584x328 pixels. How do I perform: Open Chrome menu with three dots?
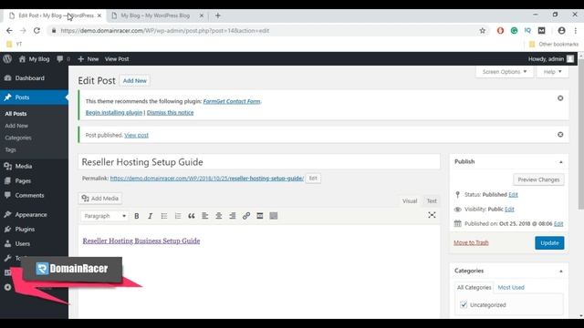576,30
